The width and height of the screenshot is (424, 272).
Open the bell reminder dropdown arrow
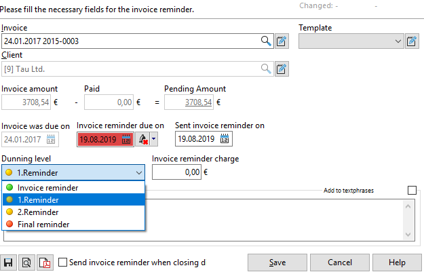154,139
